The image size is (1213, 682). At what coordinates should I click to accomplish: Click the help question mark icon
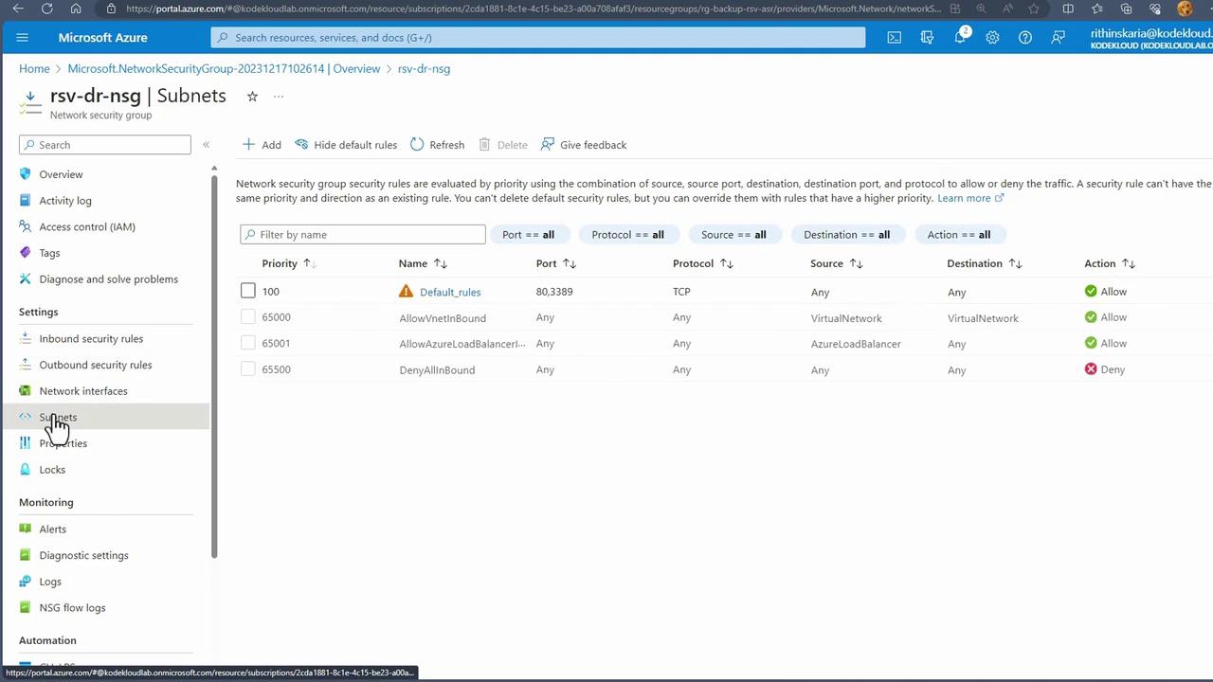[1024, 38]
